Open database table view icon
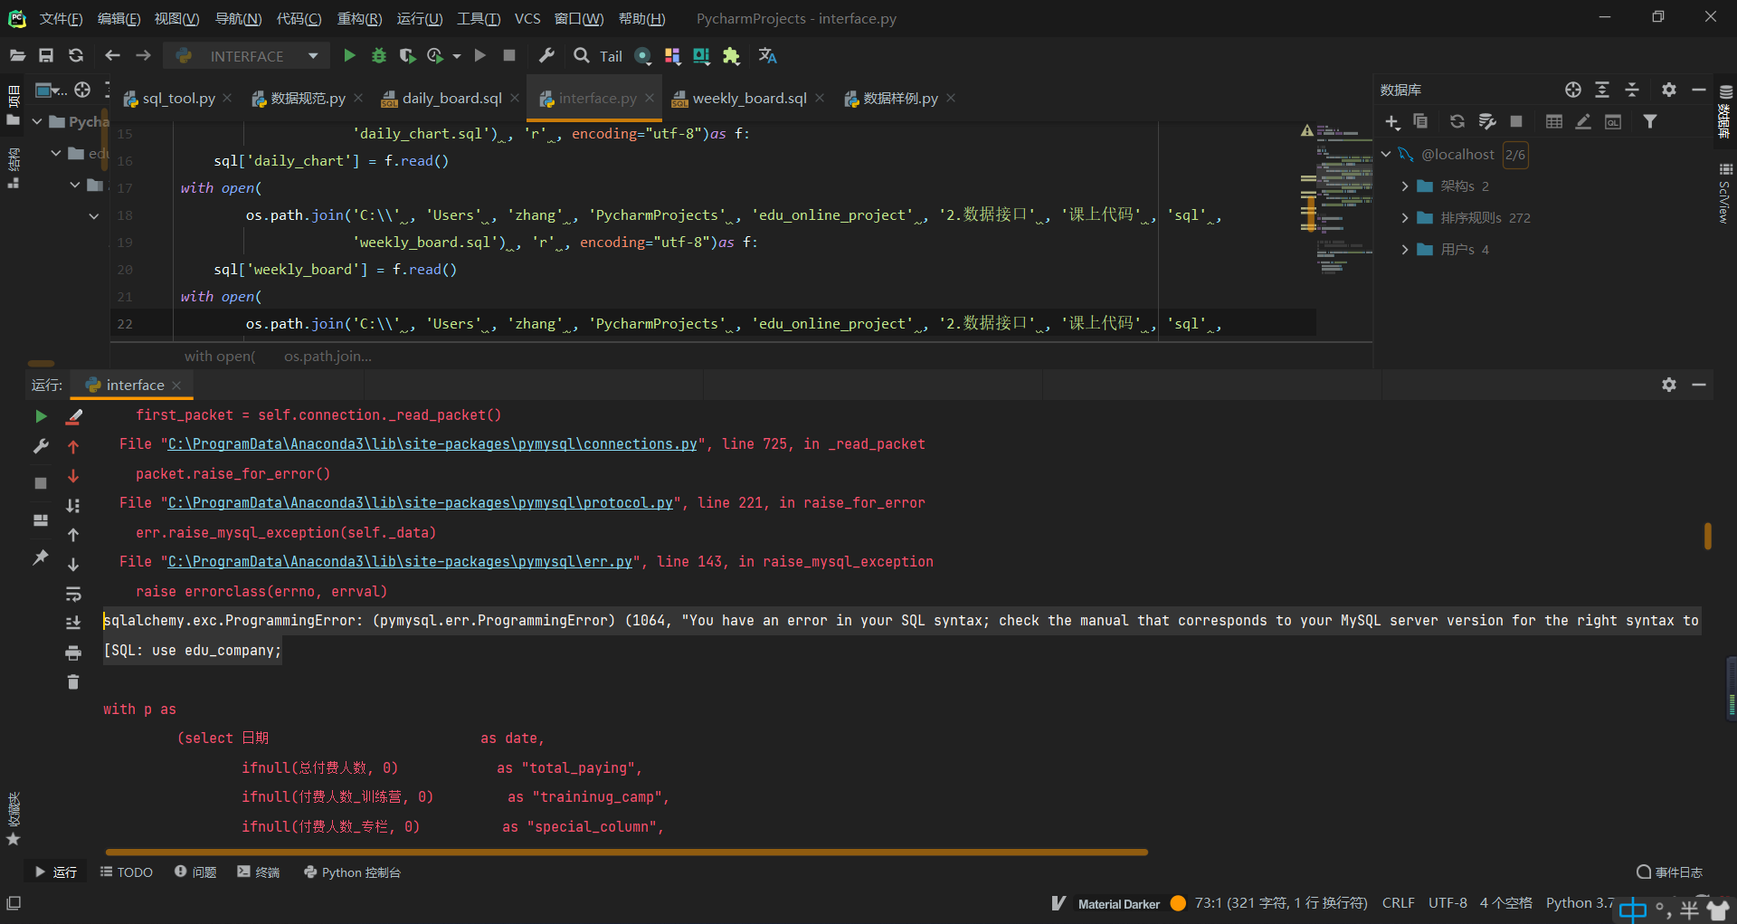1737x924 pixels. click(1553, 121)
